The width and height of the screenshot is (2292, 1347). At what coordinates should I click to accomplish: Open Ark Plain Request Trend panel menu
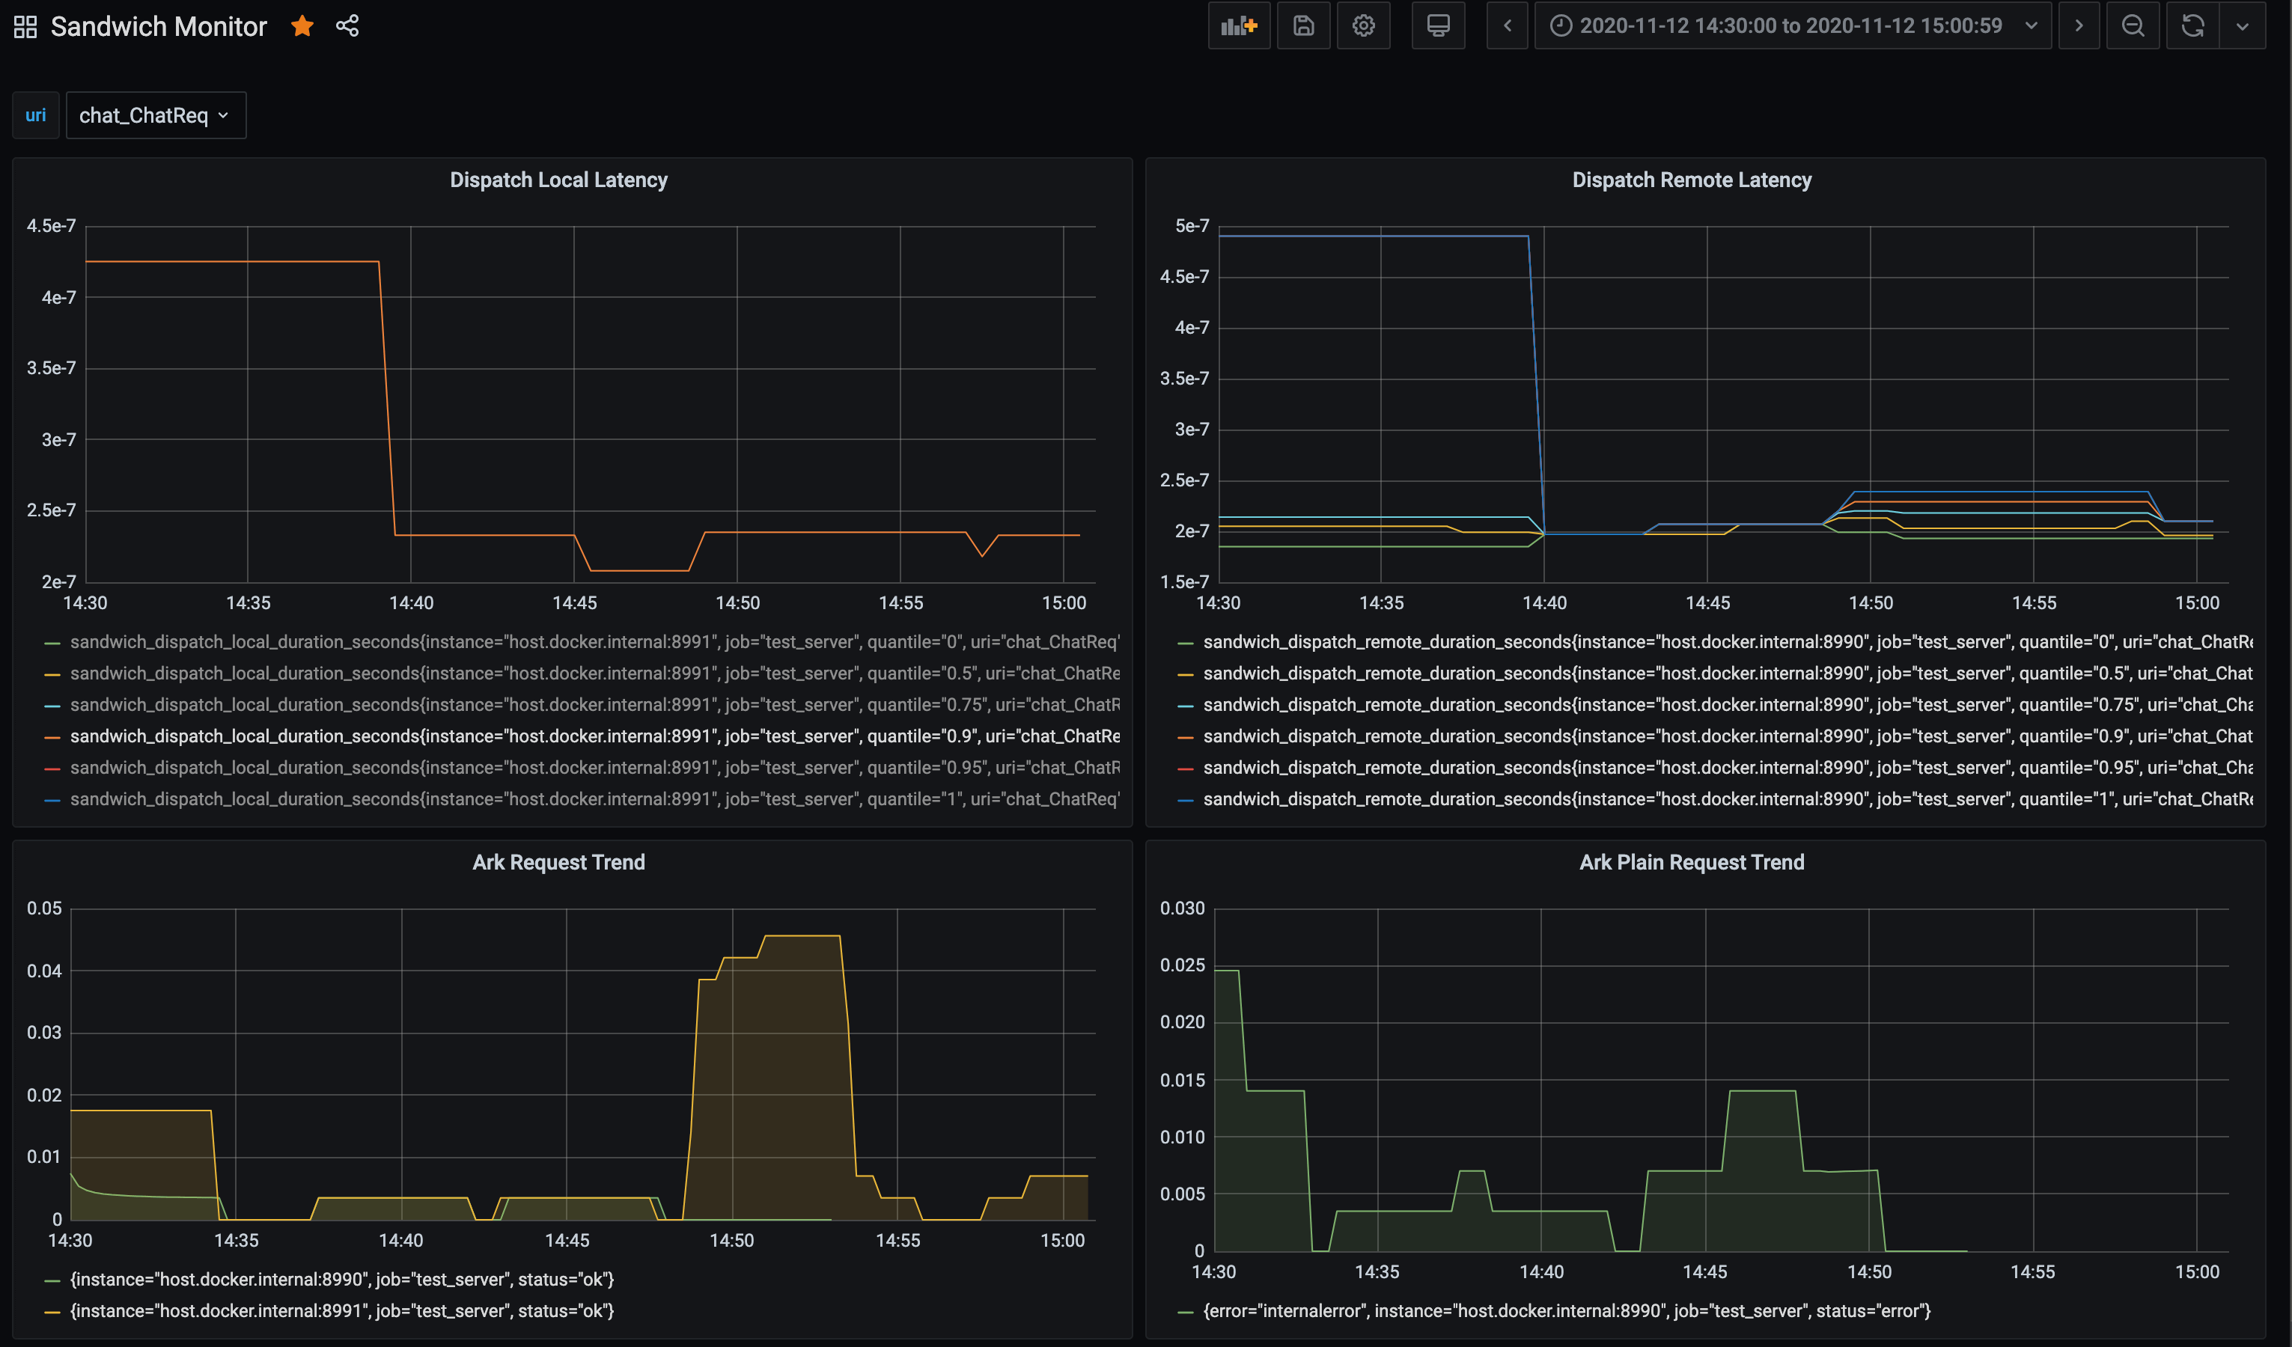1691,862
